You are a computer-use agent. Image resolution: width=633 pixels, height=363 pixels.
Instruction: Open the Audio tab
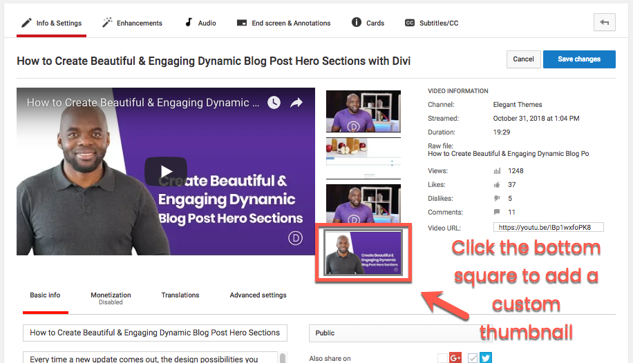tap(200, 23)
